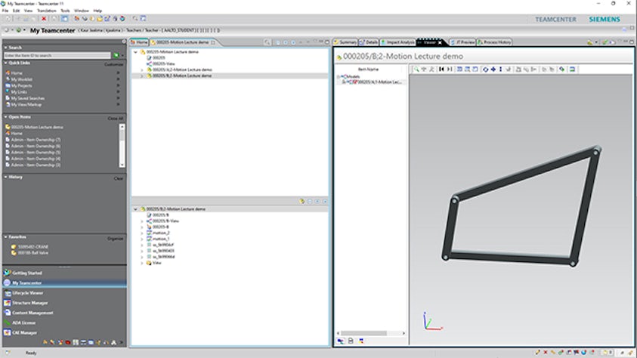Open My Saved Searches quick link
Image resolution: width=637 pixels, height=358 pixels.
click(28, 98)
